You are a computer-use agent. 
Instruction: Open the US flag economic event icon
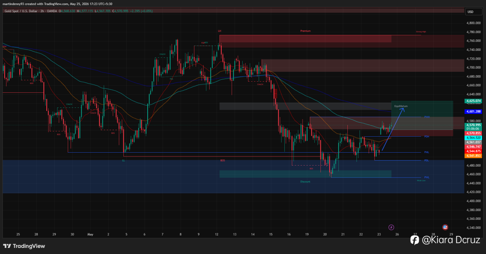click(x=445, y=227)
